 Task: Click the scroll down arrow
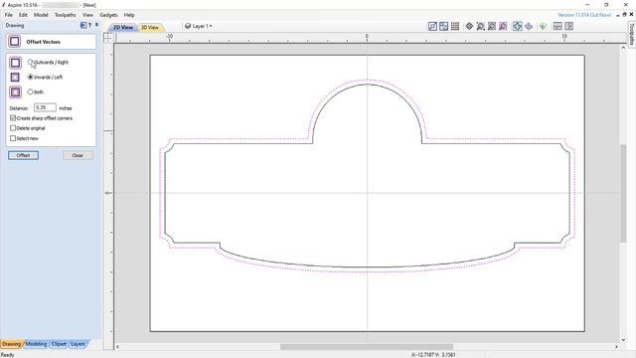(623, 340)
